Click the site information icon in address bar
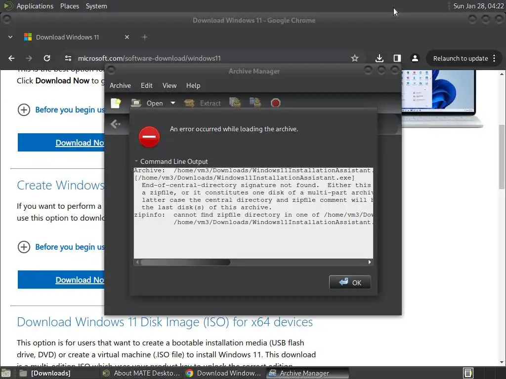Image resolution: width=506 pixels, height=379 pixels. 68,58
